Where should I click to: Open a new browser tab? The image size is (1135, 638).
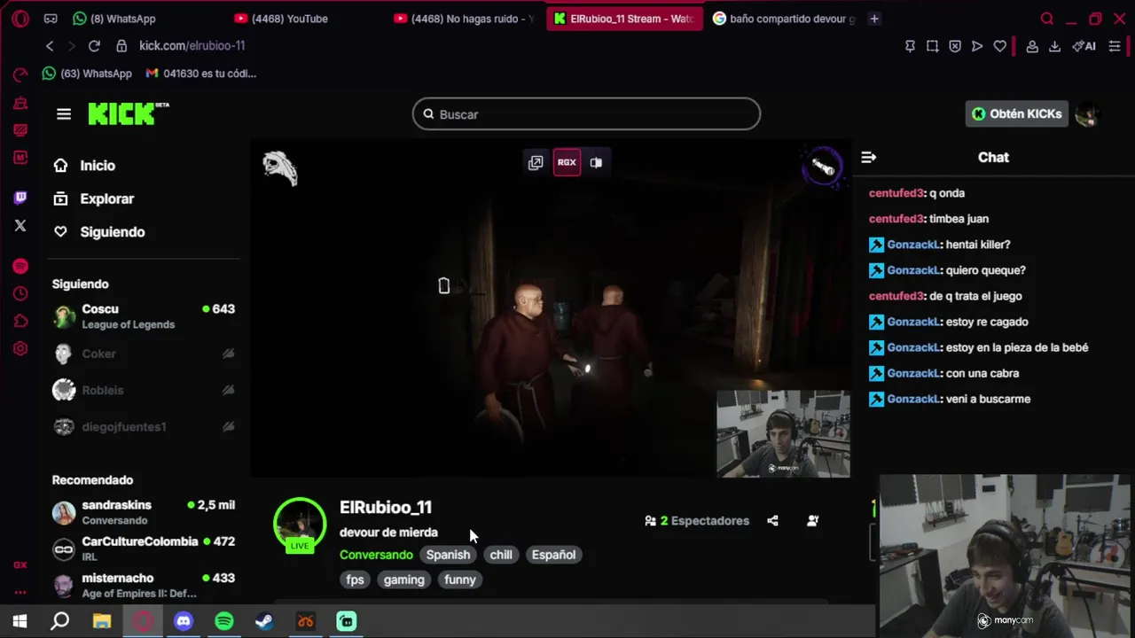pos(874,19)
